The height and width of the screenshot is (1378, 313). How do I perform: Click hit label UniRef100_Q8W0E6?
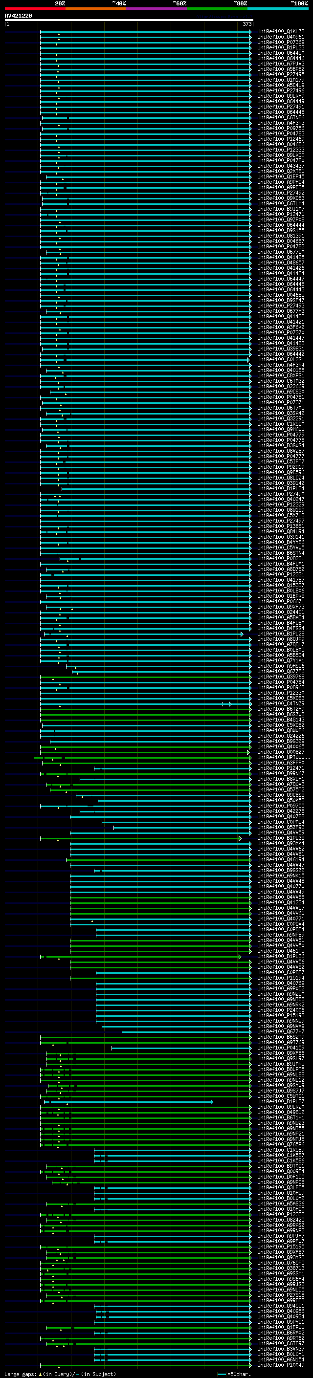click(x=281, y=731)
